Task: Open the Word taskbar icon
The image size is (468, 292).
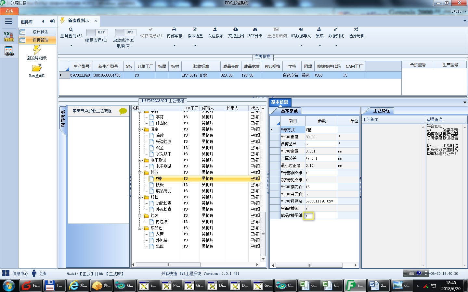Action: (x=378, y=286)
